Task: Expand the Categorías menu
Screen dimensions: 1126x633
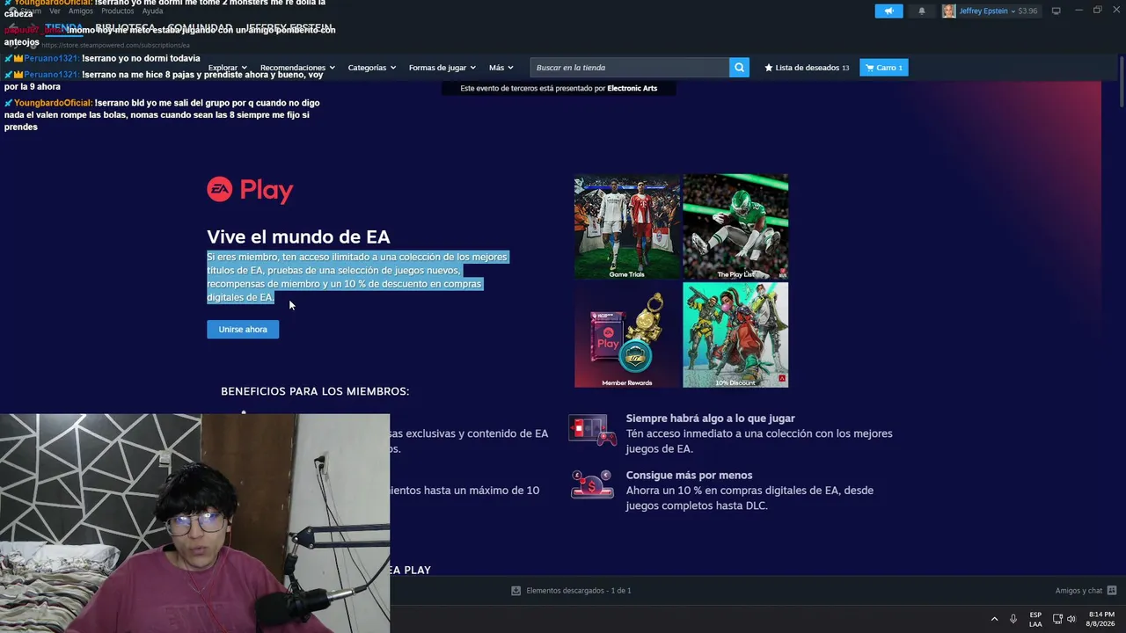Action: 371,68
